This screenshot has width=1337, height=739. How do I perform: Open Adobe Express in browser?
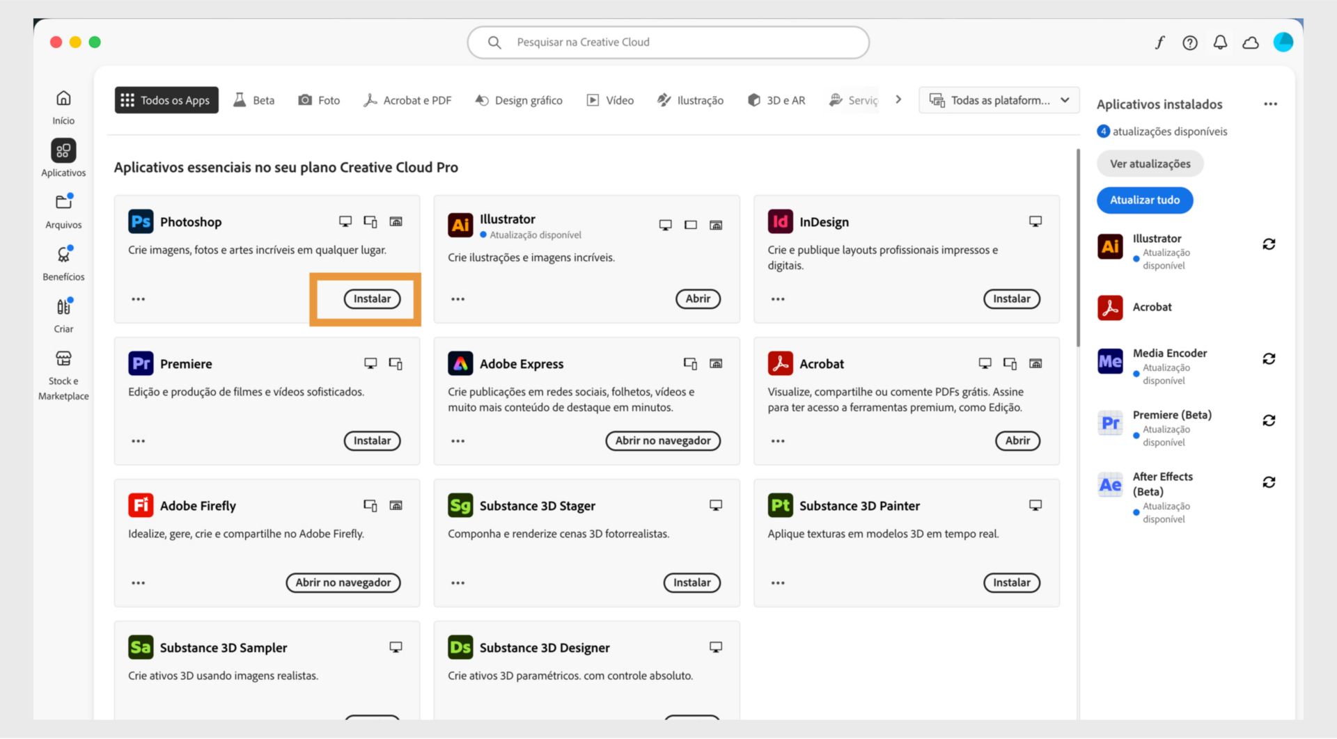pyautogui.click(x=663, y=441)
